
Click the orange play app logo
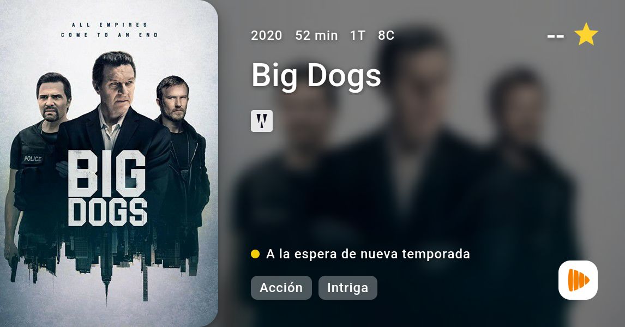point(578,280)
